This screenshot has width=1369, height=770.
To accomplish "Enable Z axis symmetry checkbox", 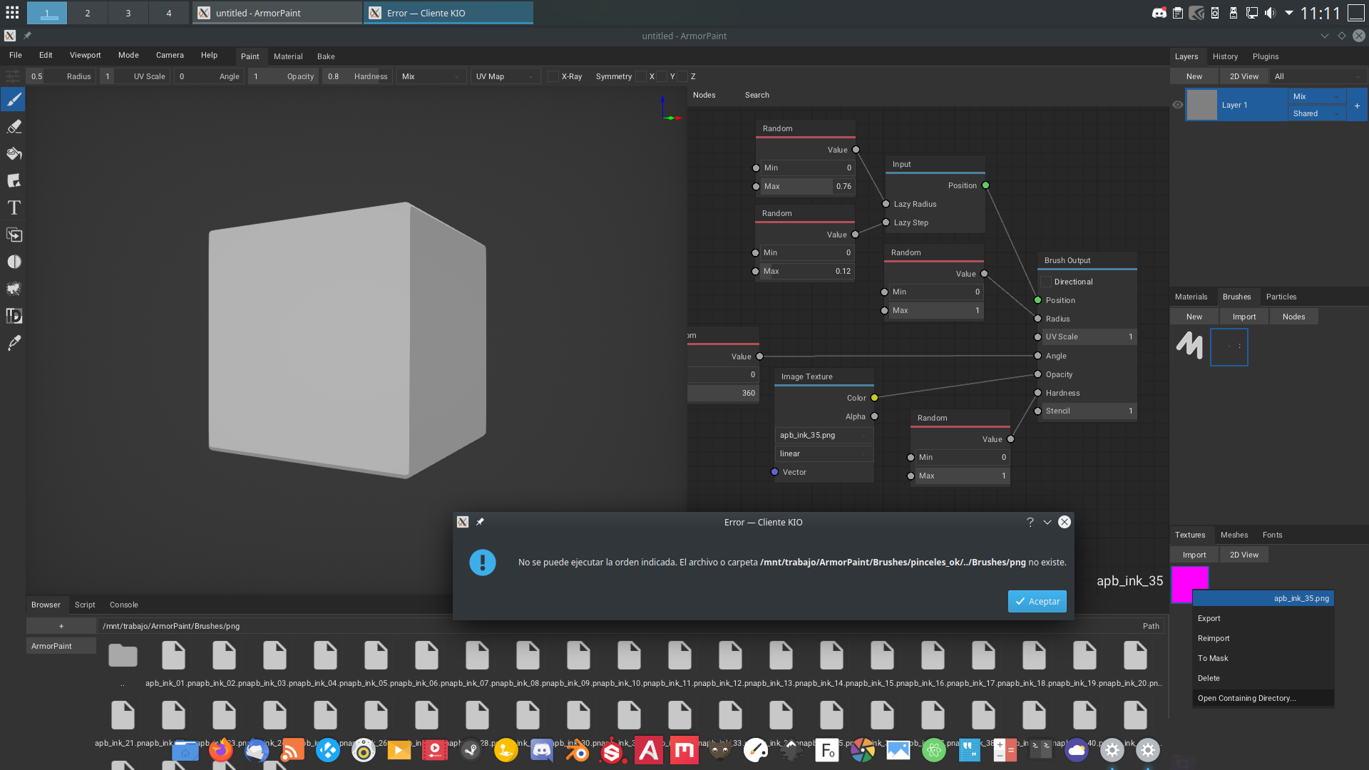I will pyautogui.click(x=682, y=76).
